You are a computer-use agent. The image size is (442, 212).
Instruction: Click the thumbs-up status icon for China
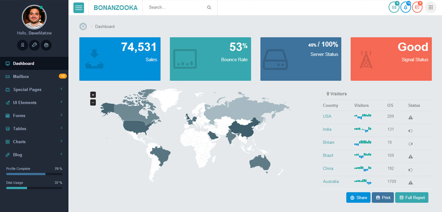tap(410, 170)
